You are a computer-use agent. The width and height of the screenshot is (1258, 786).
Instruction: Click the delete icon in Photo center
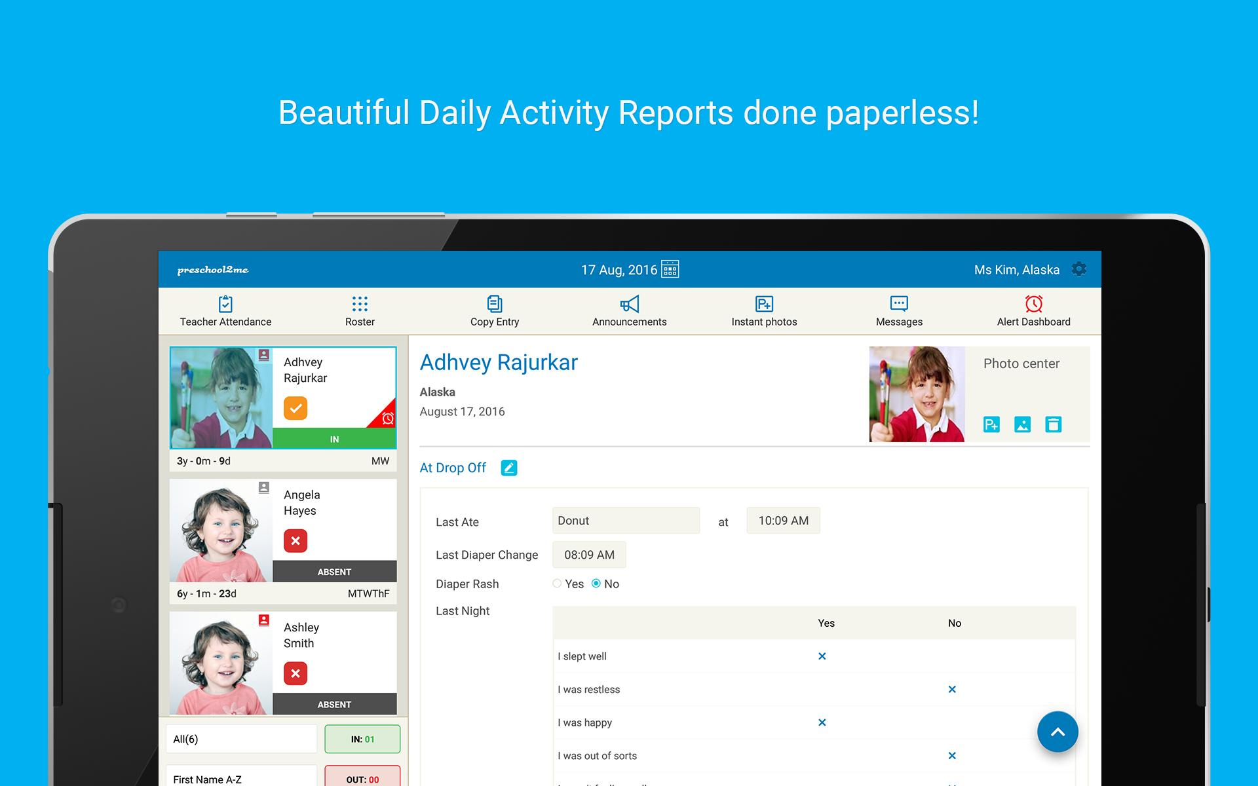pos(1053,424)
